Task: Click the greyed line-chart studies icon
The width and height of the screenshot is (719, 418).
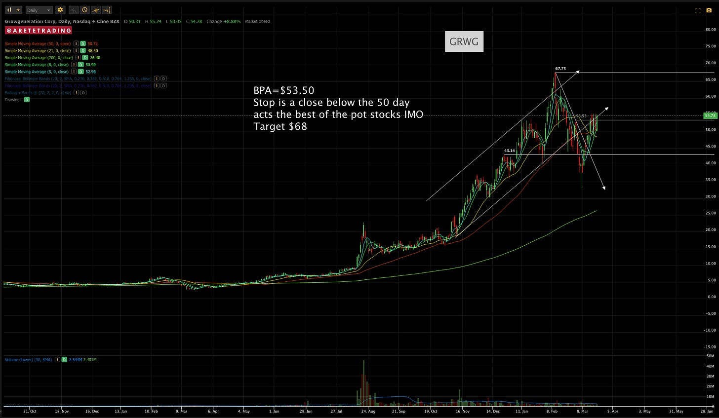Action: pos(74,10)
